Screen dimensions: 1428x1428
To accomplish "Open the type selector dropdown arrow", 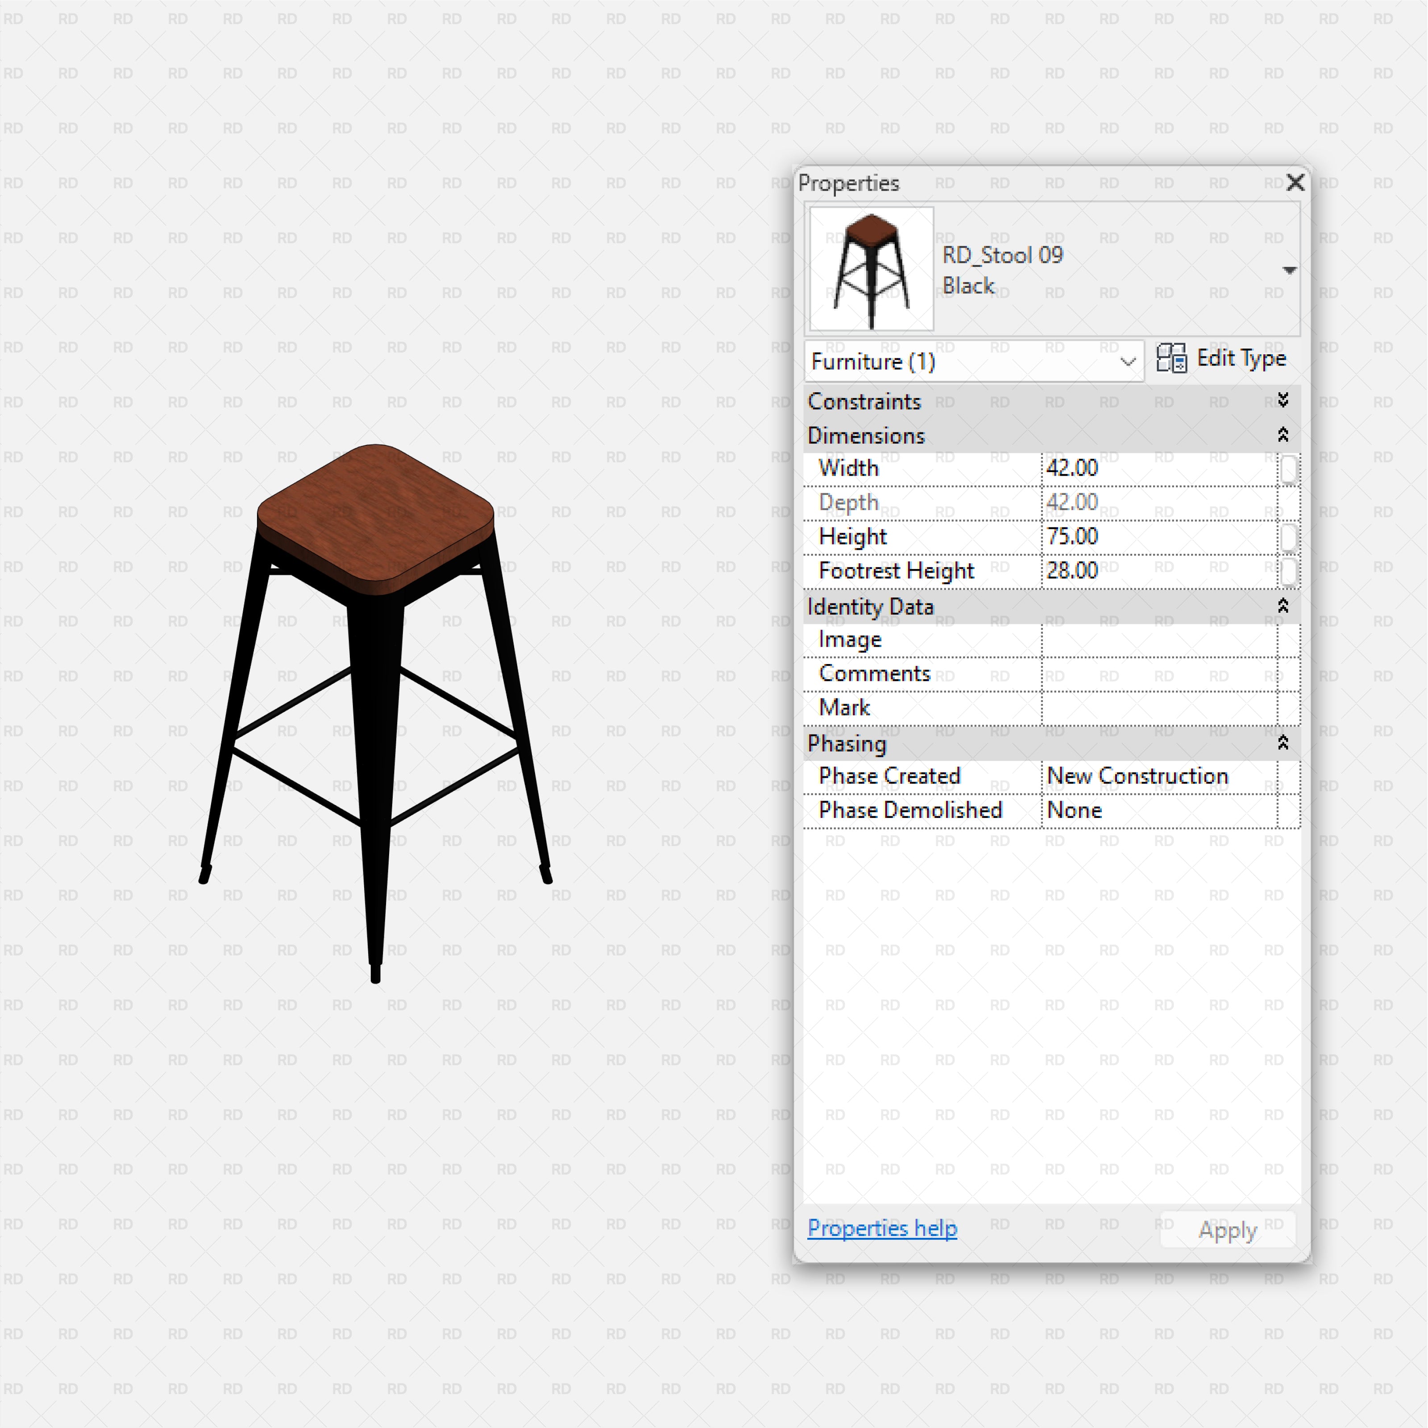I will [1289, 270].
